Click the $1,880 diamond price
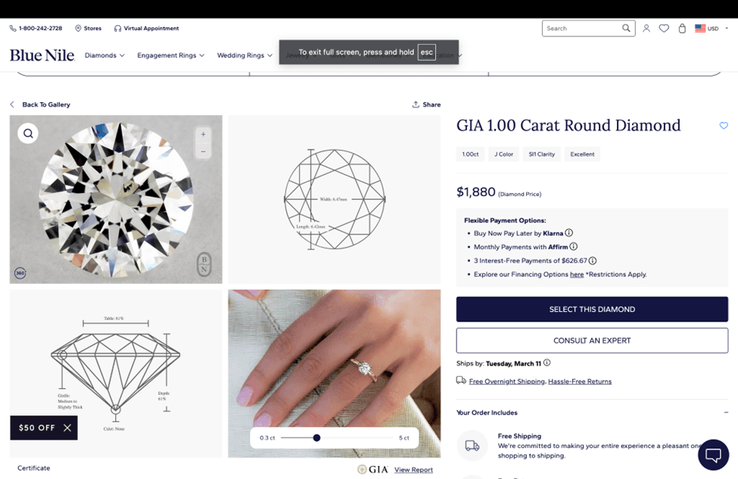This screenshot has width=738, height=479. click(x=476, y=192)
